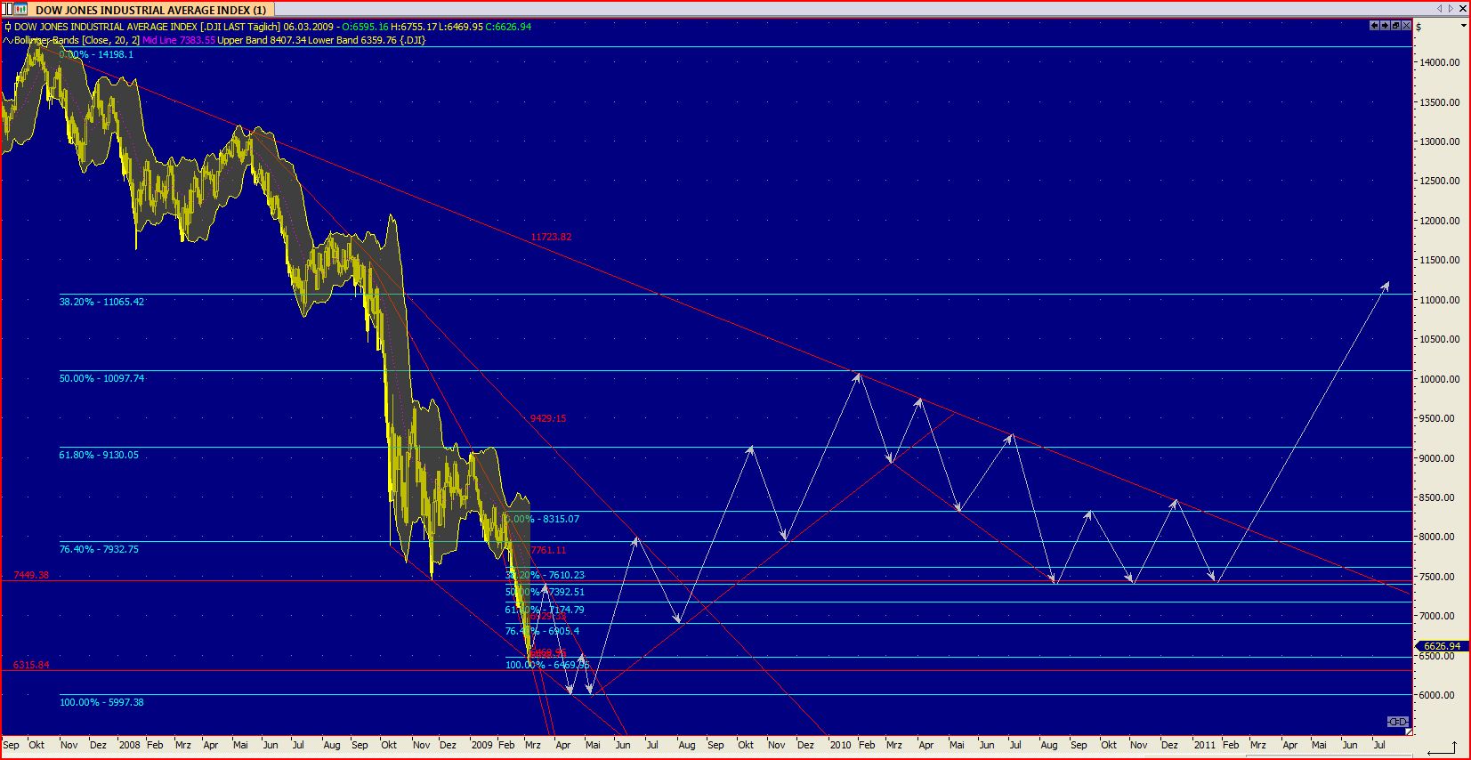The height and width of the screenshot is (760, 1471).
Task: Click the 38.20% - 11065.42 Fibonacci label
Action: click(101, 302)
